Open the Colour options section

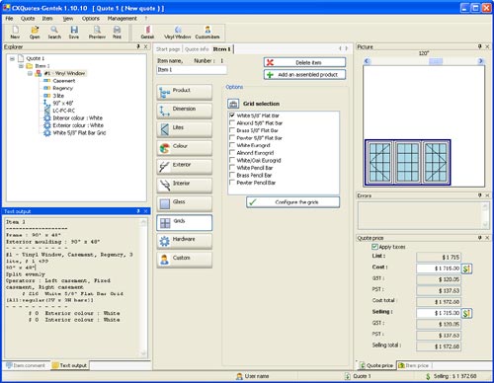185,148
